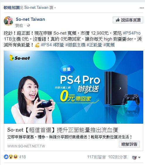Screen dimensions: 145x165
Task: Click the Wow reaction emoji icon
Action: pos(11,157)
